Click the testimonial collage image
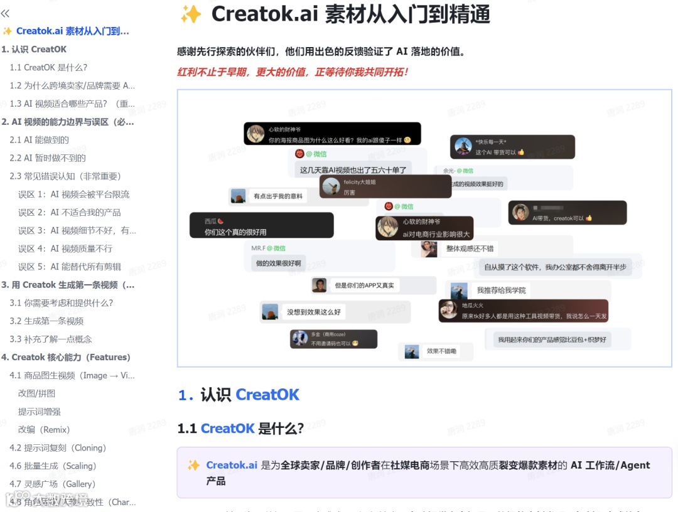678x512 pixels. point(424,228)
